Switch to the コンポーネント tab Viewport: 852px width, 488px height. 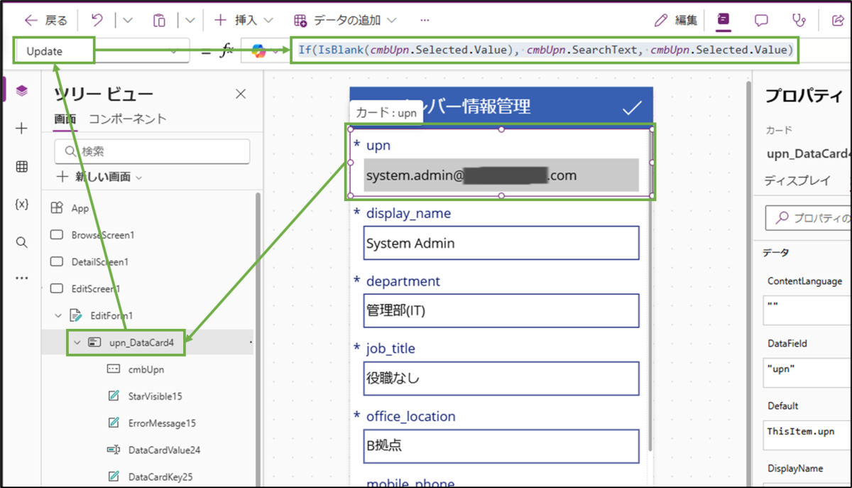pos(128,119)
